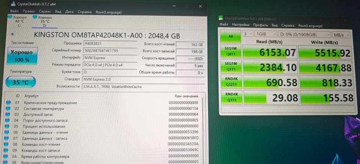Click the status orb for attribute 06
Viewport: 360px width, 164px height.
click(x=6, y=132)
